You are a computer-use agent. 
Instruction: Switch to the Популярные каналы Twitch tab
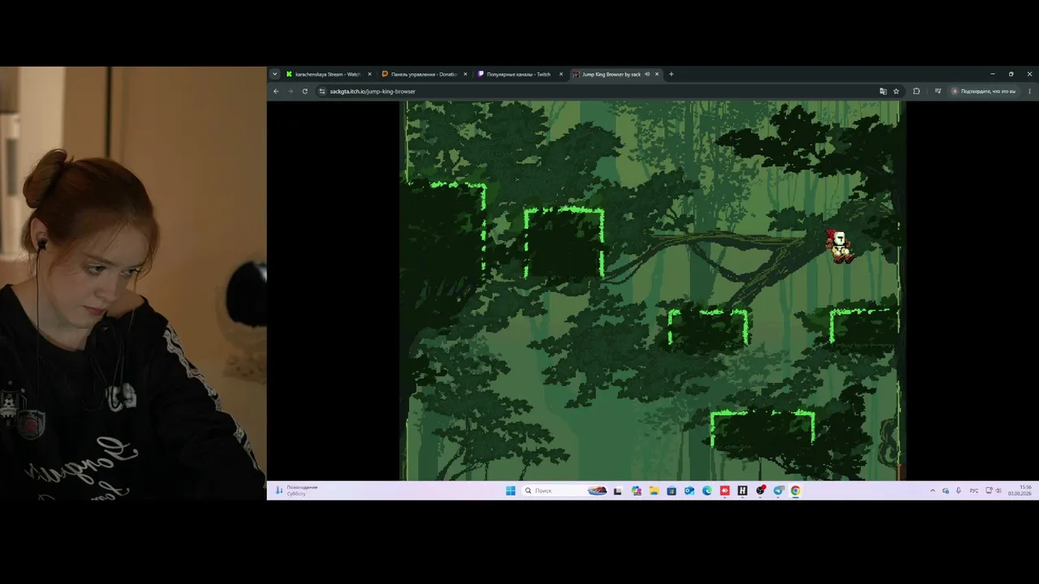(x=520, y=74)
